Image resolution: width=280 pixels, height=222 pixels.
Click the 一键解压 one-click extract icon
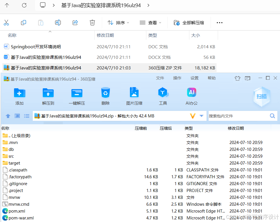(77, 93)
